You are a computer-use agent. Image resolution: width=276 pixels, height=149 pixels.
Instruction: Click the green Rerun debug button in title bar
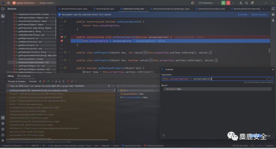coord(223,3)
